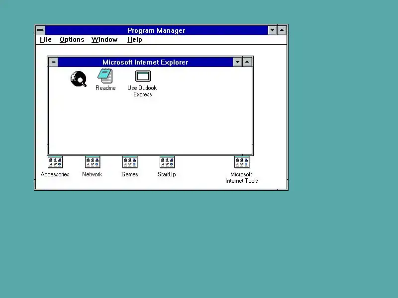Click the "Games" group label
398x298 pixels.
130,174
